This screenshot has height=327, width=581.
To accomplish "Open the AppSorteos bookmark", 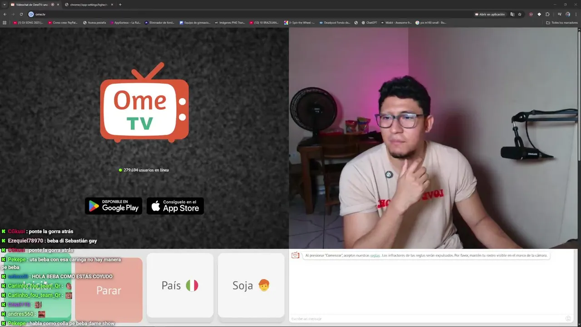I will click(125, 22).
